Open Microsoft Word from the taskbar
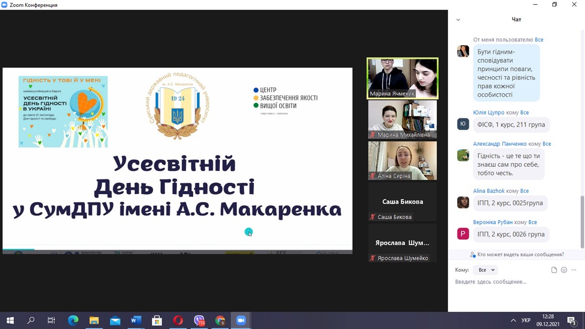The image size is (585, 329). (136, 321)
